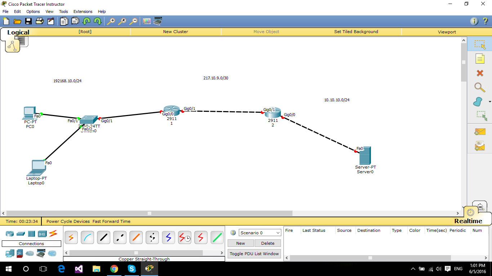The height and width of the screenshot is (276, 492).
Task: Open the Tools menu
Action: point(63,11)
